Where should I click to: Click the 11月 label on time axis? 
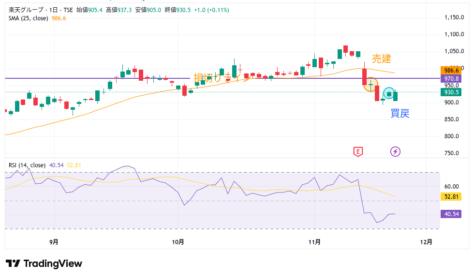click(x=314, y=241)
